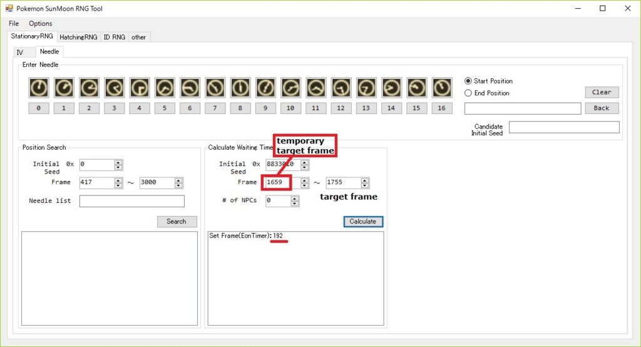The image size is (641, 347).
Task: Click the needle clock icon above button 1
Action: pos(64,88)
